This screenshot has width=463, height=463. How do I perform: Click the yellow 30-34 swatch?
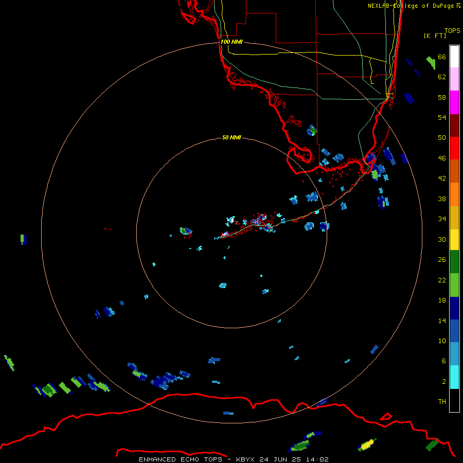(454, 240)
